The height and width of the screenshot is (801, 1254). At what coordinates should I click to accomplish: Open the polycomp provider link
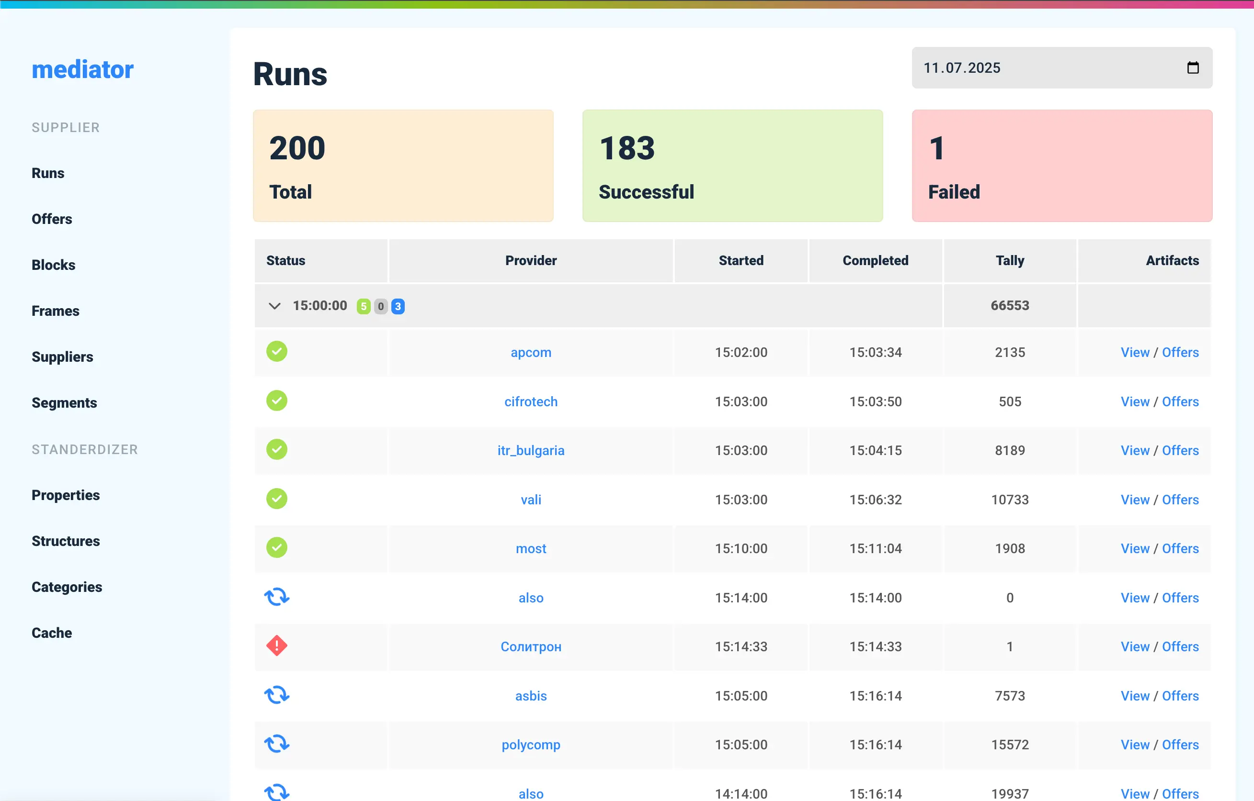pos(531,745)
